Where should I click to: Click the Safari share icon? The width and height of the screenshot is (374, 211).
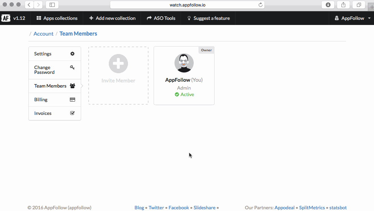click(343, 5)
